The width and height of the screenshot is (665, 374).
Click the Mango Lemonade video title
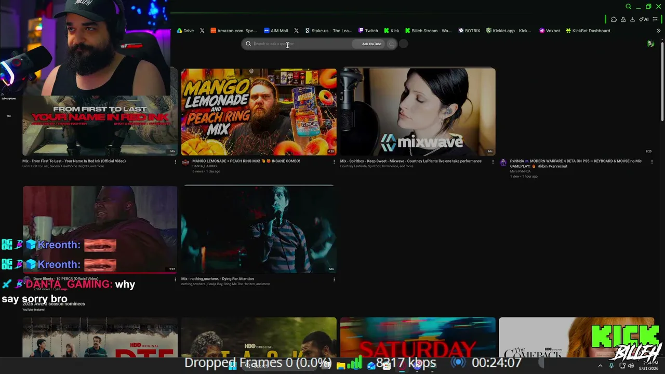coord(246,161)
